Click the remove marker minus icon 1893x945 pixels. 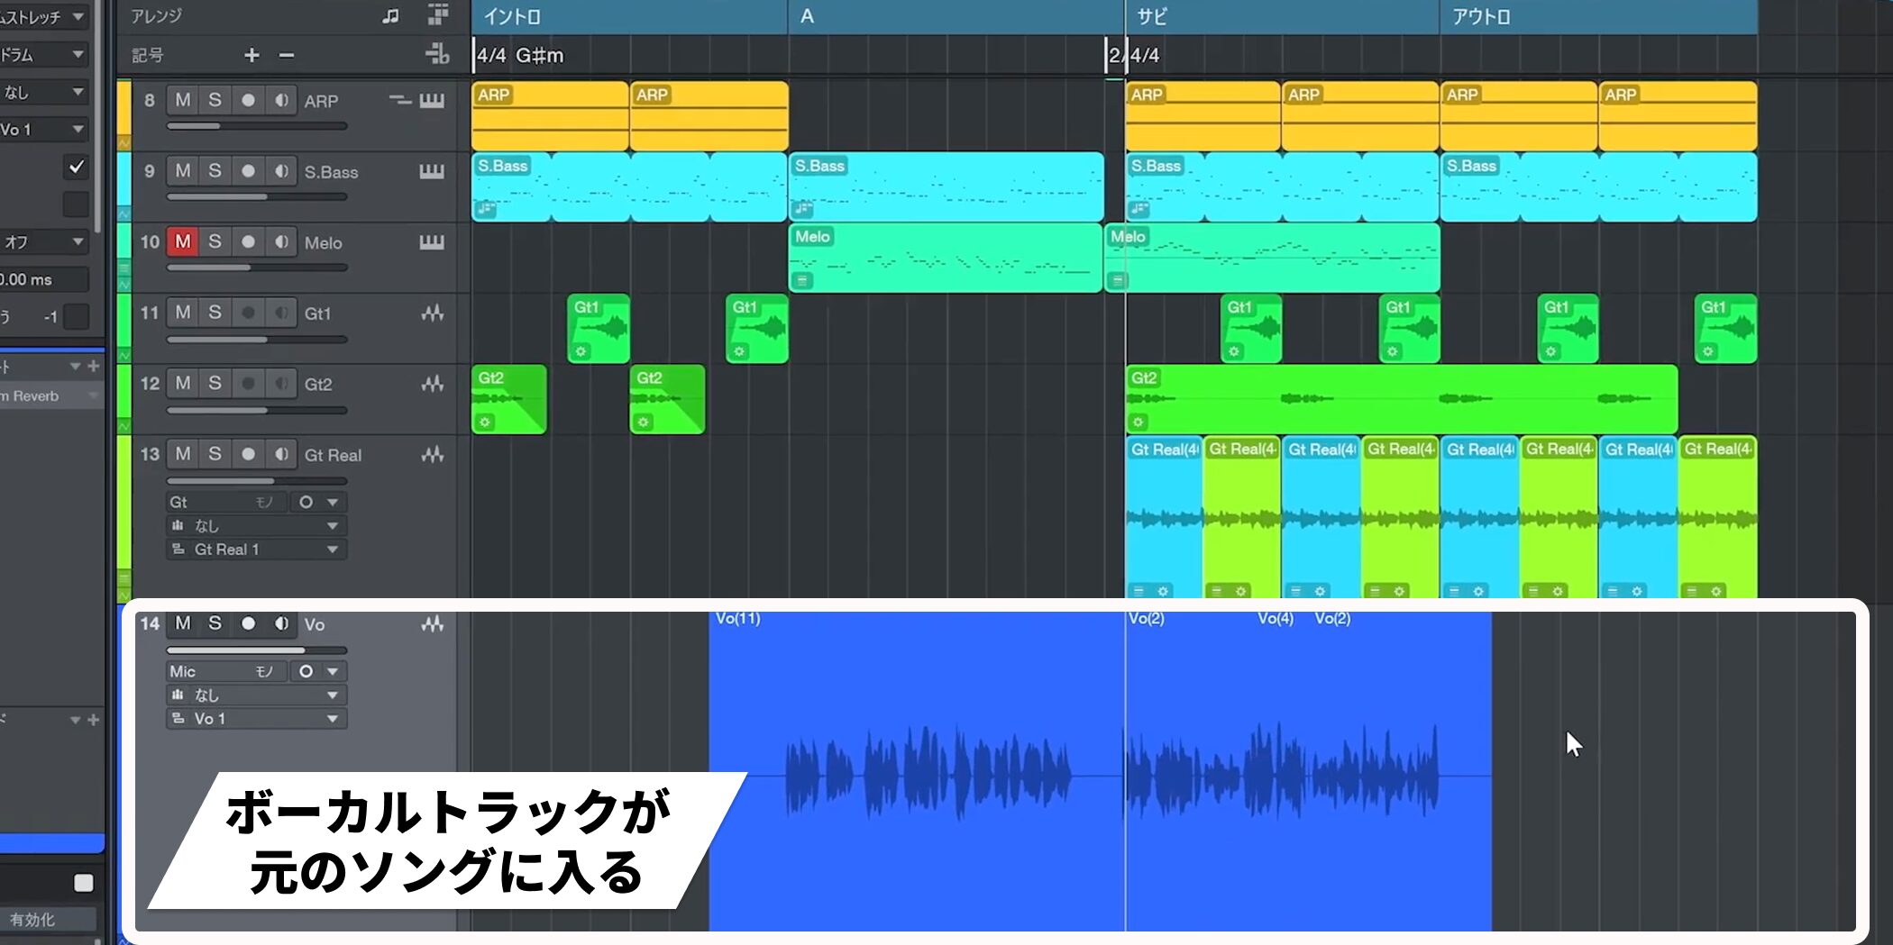[x=287, y=55]
